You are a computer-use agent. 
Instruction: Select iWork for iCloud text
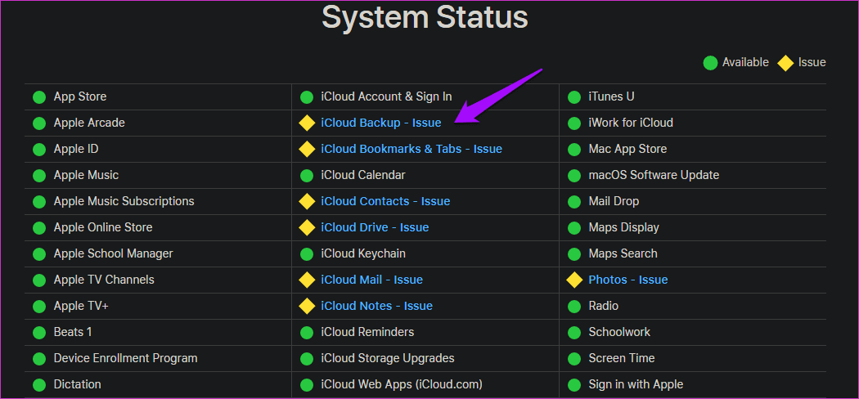(631, 123)
